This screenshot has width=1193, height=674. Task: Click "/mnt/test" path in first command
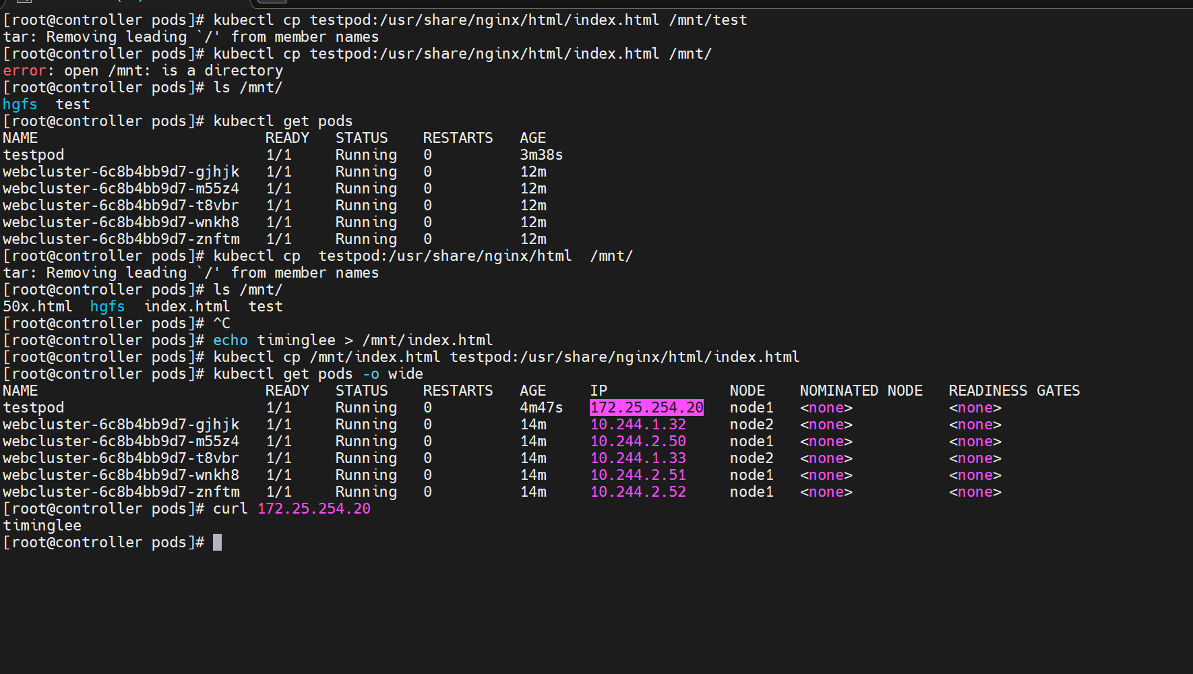708,20
